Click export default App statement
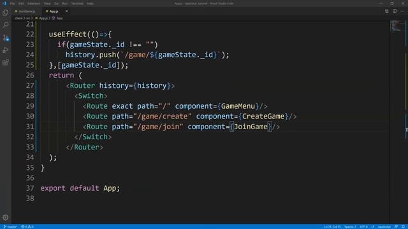 [x=80, y=188]
